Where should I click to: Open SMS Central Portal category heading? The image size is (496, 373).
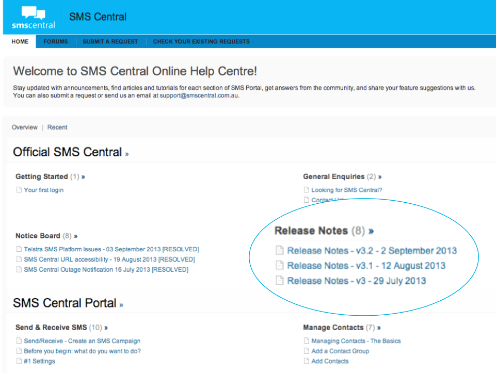[x=65, y=303]
